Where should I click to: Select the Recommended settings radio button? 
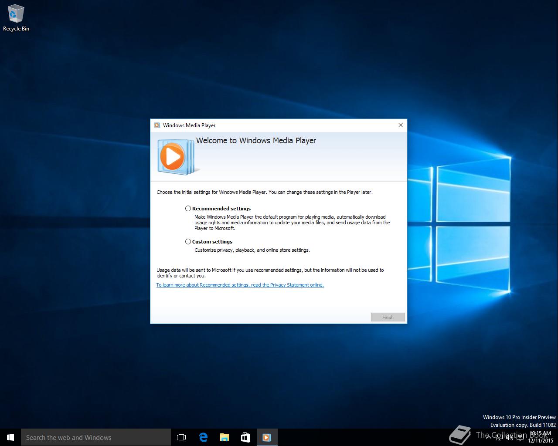tap(188, 209)
